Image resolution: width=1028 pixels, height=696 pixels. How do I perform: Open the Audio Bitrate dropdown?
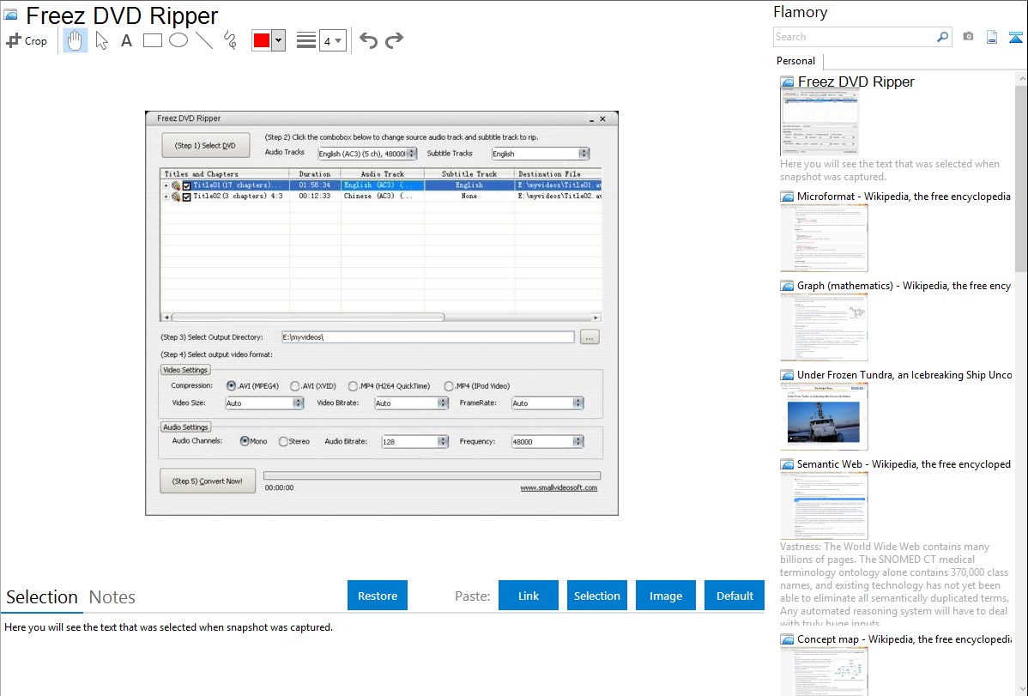tap(415, 441)
